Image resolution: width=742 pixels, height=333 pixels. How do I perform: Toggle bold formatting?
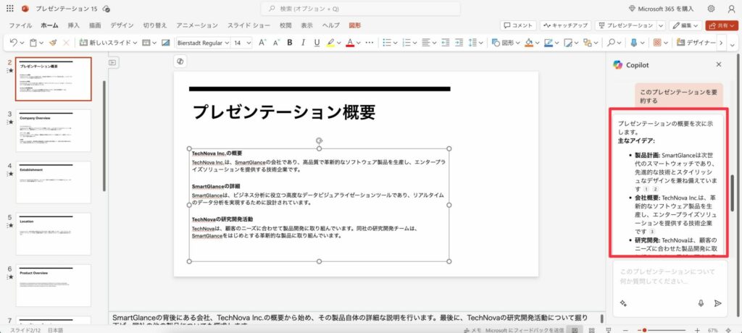click(x=290, y=43)
